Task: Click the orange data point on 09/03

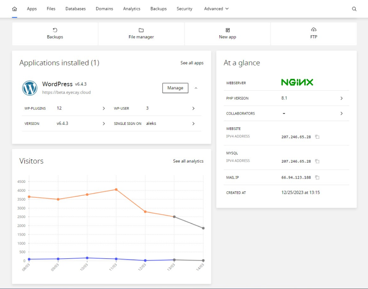Action: (x=58, y=199)
